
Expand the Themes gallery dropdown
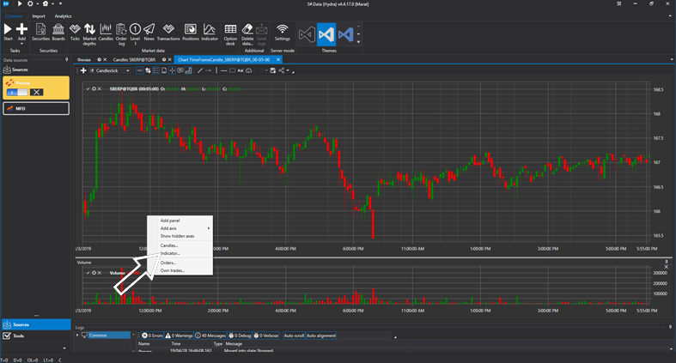click(x=358, y=42)
